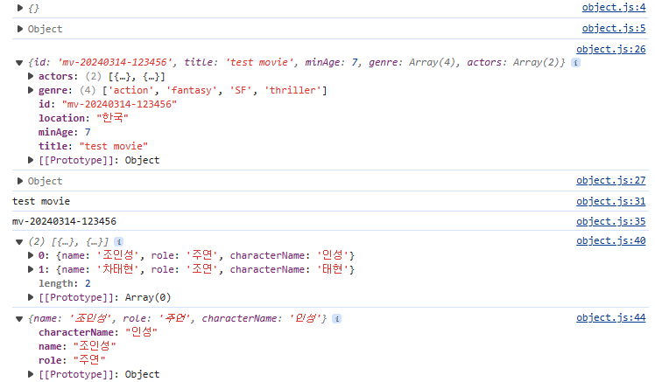Screen dimensions: 655x382
Task: Expand the empty {} object entry
Action: point(19,8)
